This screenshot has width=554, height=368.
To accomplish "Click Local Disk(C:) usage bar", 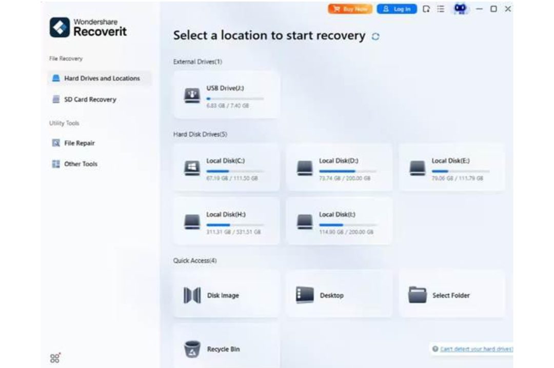I will coord(235,171).
